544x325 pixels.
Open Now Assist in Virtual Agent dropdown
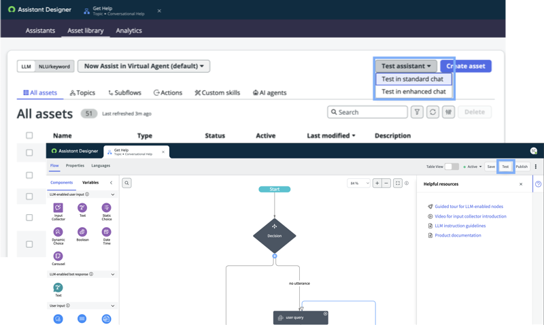143,66
